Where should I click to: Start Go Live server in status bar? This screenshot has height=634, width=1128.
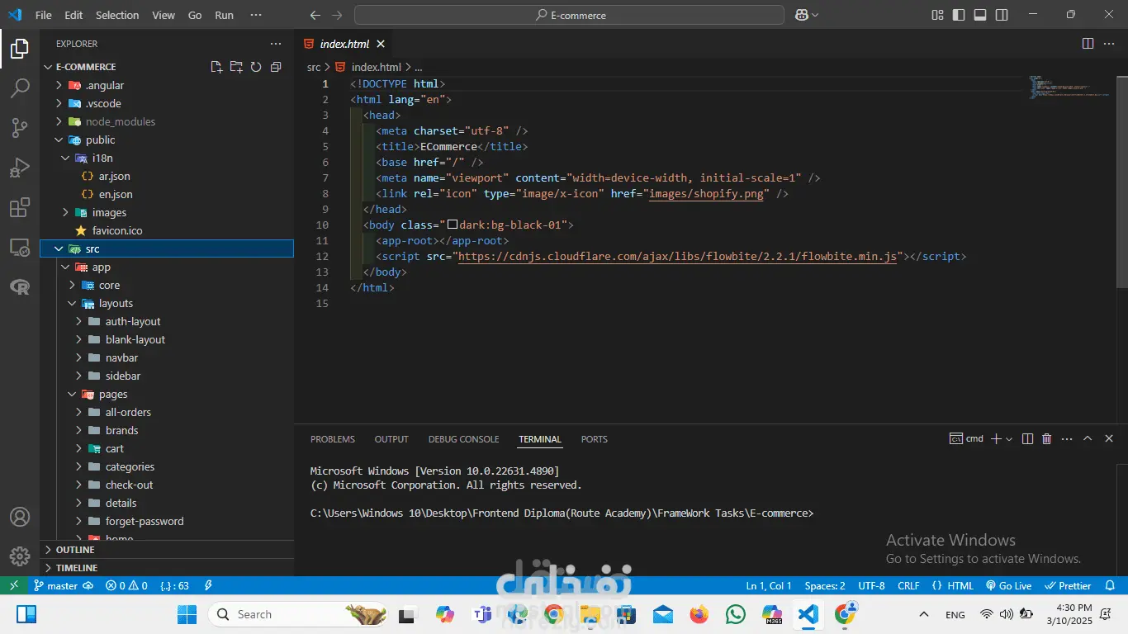tap(1009, 585)
